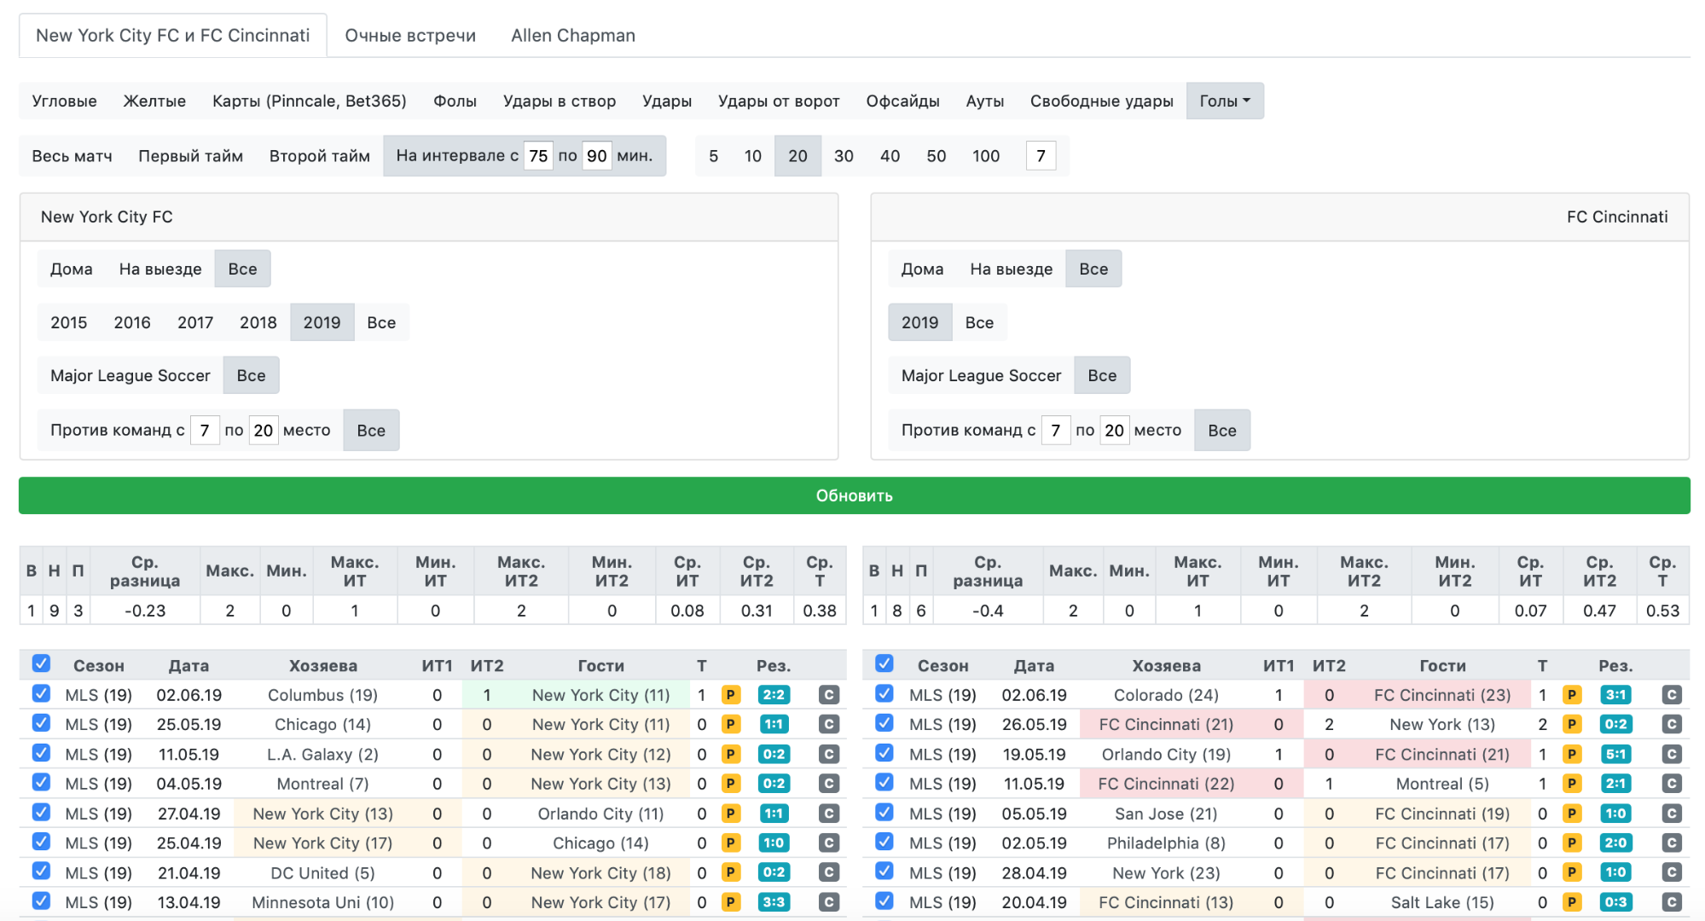
Task: Select Major League Soccer for FC Cincinnati
Action: point(981,375)
